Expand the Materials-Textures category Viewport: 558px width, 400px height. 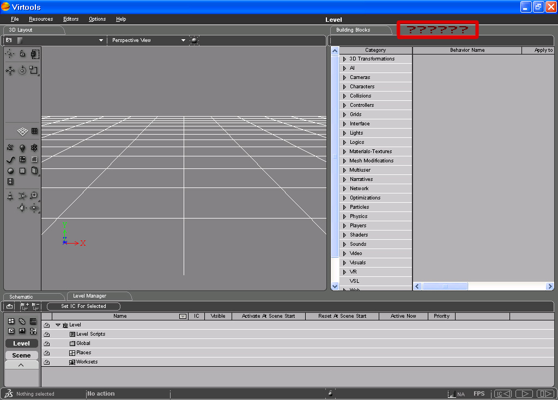coord(344,151)
